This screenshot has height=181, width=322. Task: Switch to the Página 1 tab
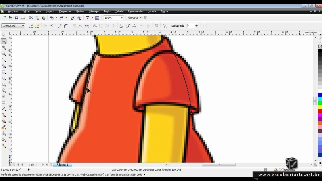pos(62,165)
